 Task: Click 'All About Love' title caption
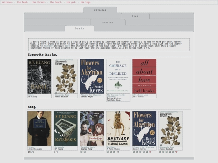pos(140,95)
